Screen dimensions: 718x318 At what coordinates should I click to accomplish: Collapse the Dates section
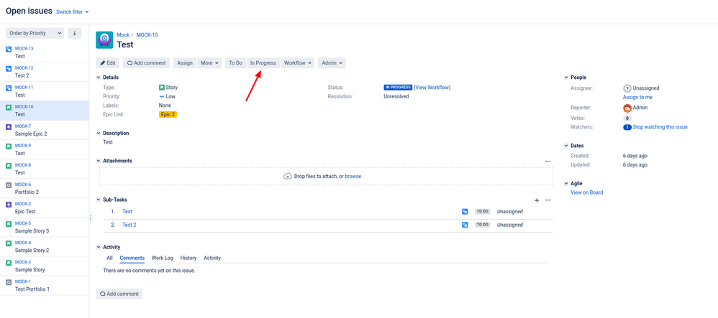[566, 146]
